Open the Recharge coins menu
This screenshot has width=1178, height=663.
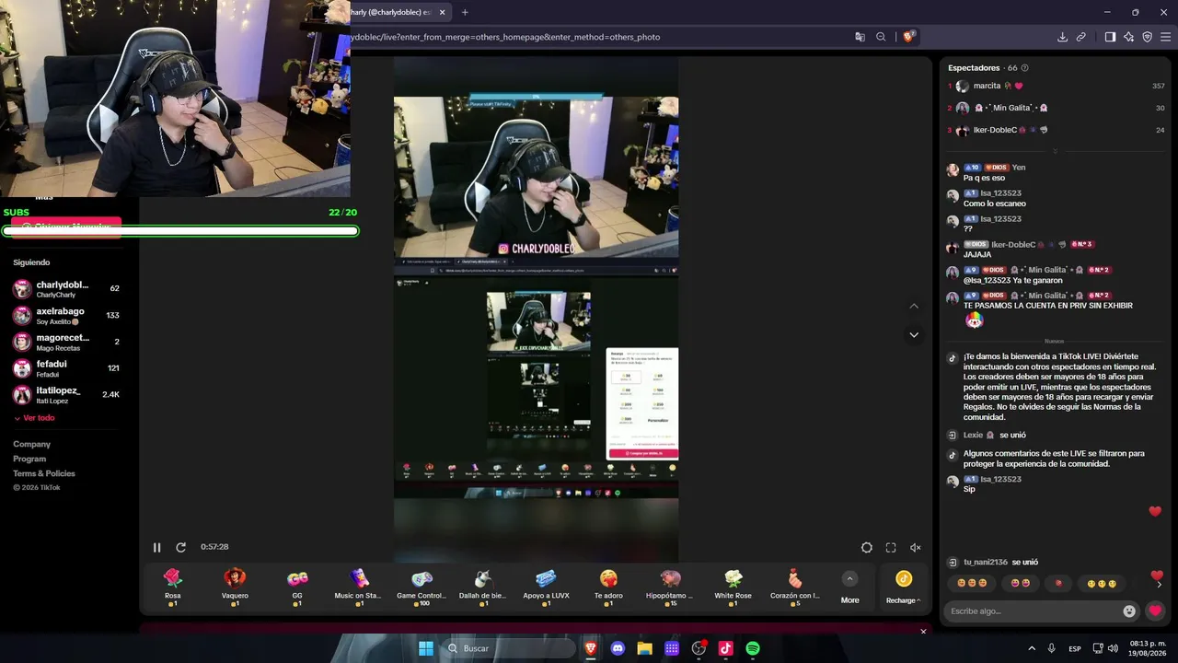pos(903,587)
